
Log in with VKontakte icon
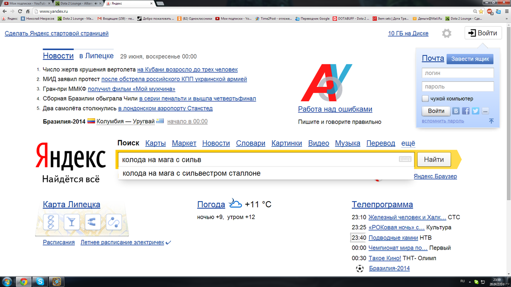coord(456,111)
